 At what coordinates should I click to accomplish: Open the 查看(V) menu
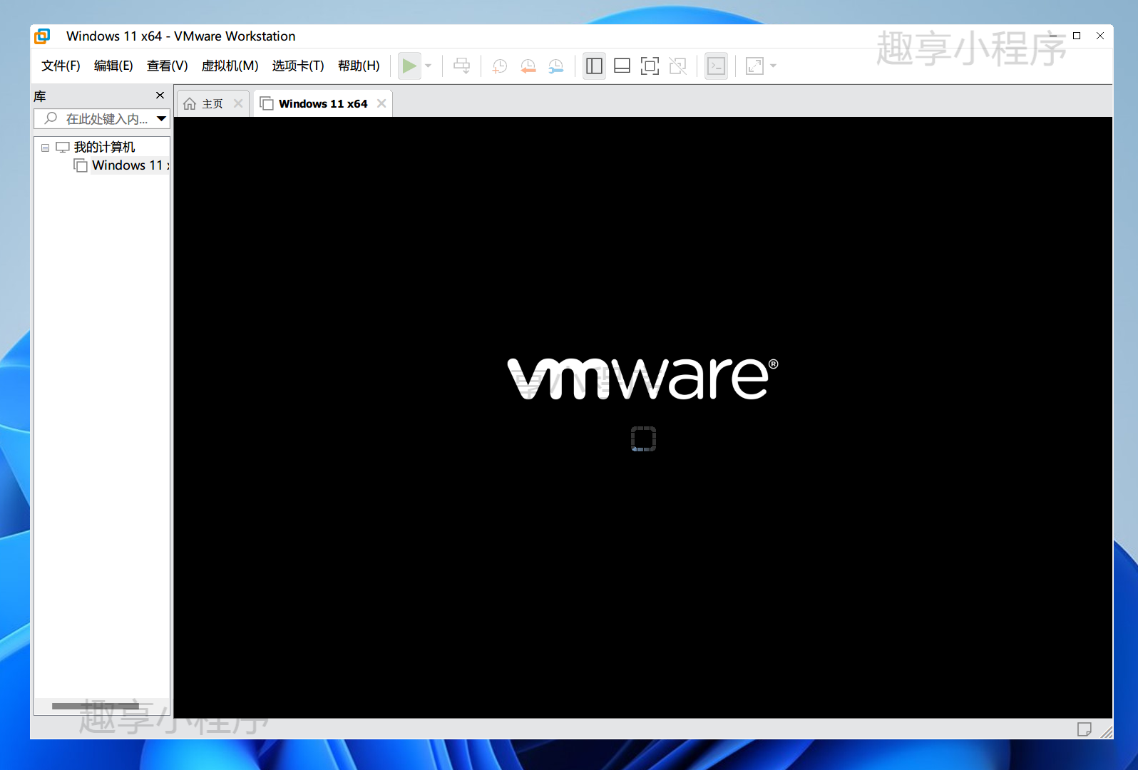167,66
